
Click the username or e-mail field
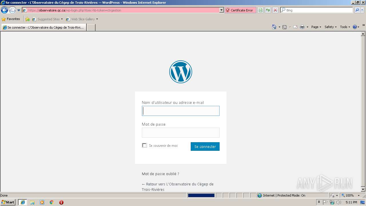tap(181, 111)
